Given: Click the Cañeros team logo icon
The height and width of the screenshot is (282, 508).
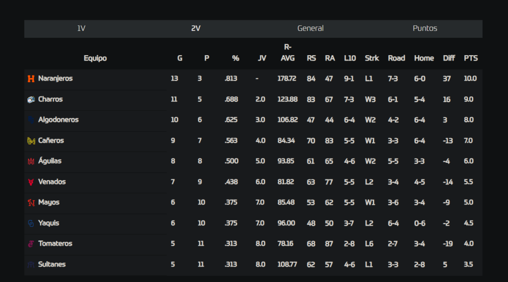Looking at the screenshot, I should (x=31, y=141).
